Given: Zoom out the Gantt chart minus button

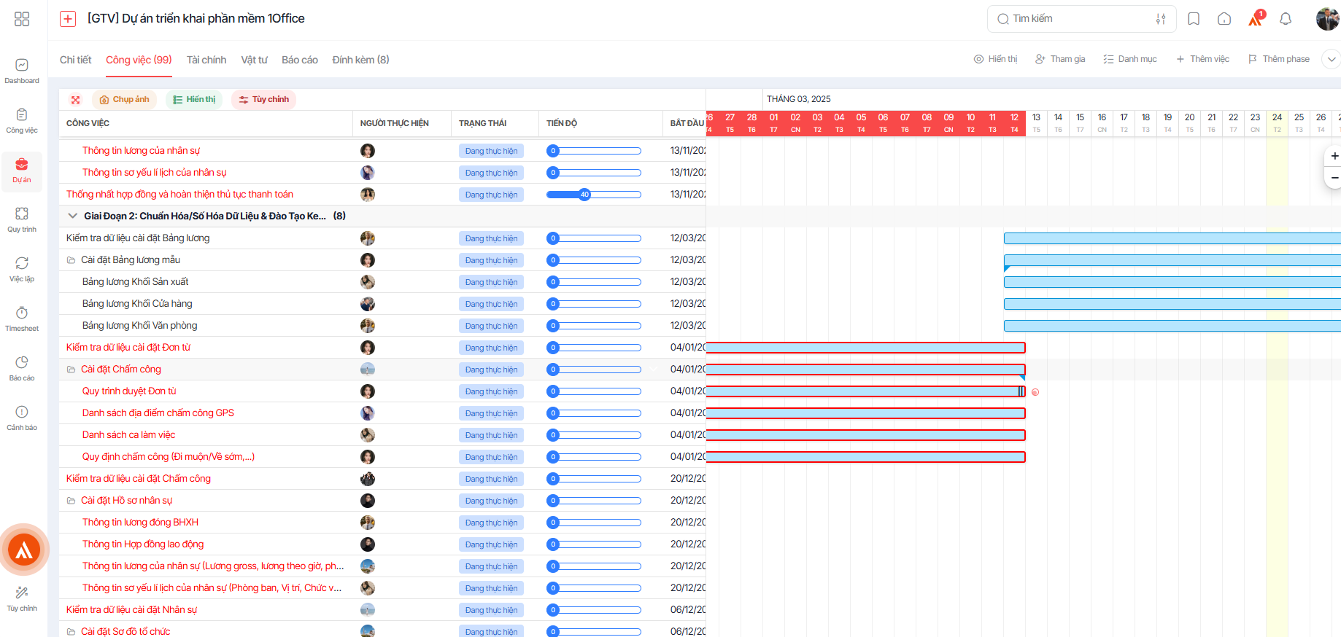Looking at the screenshot, I should coord(1334,178).
